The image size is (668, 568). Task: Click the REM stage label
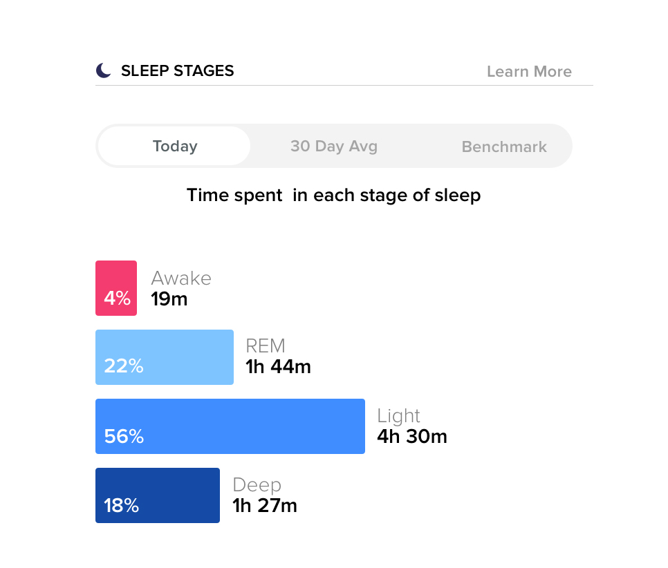point(266,346)
